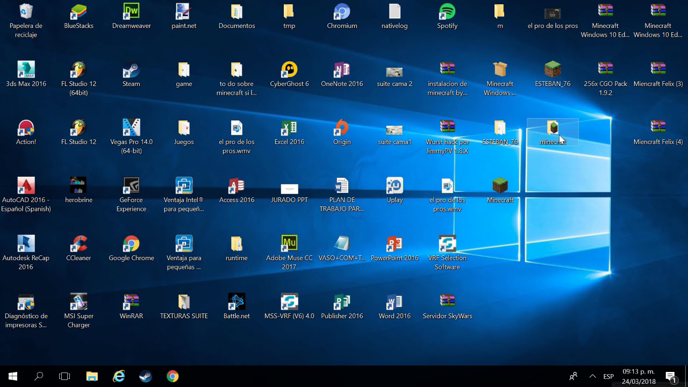Launch BlueStacks from the desktop
Viewport: 688px width, 387px height.
pyautogui.click(x=78, y=16)
